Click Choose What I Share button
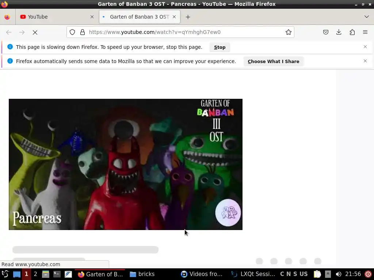374x280 pixels. (273, 61)
